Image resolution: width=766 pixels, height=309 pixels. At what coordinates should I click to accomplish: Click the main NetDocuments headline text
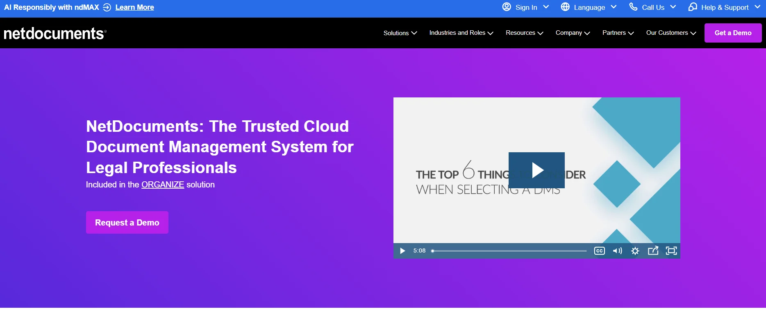(x=220, y=147)
